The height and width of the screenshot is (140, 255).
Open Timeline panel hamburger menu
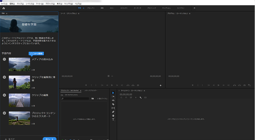pyautogui.click(x=144, y=91)
